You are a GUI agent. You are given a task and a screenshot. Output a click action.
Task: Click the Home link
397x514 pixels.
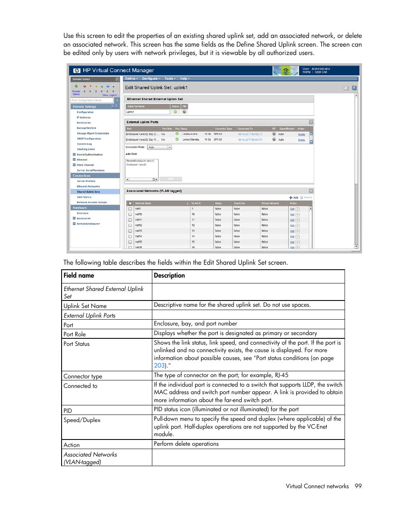coord(307,72)
